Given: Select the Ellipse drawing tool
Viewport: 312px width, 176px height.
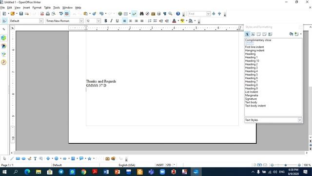Looking at the screenshot, I should coord(24,158).
